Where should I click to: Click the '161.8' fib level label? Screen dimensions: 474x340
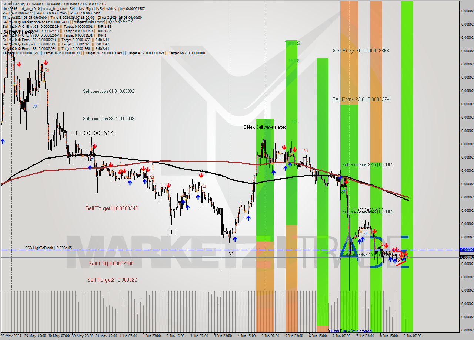tap(294, 61)
